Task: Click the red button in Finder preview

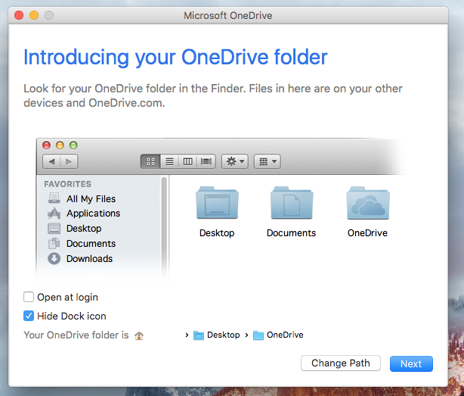Action: [x=46, y=145]
